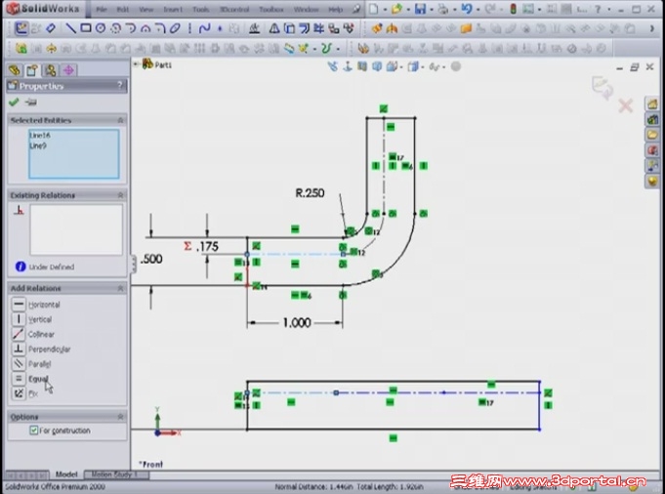Image resolution: width=665 pixels, height=494 pixels.
Task: Collapse the Options section
Action: tap(120, 417)
